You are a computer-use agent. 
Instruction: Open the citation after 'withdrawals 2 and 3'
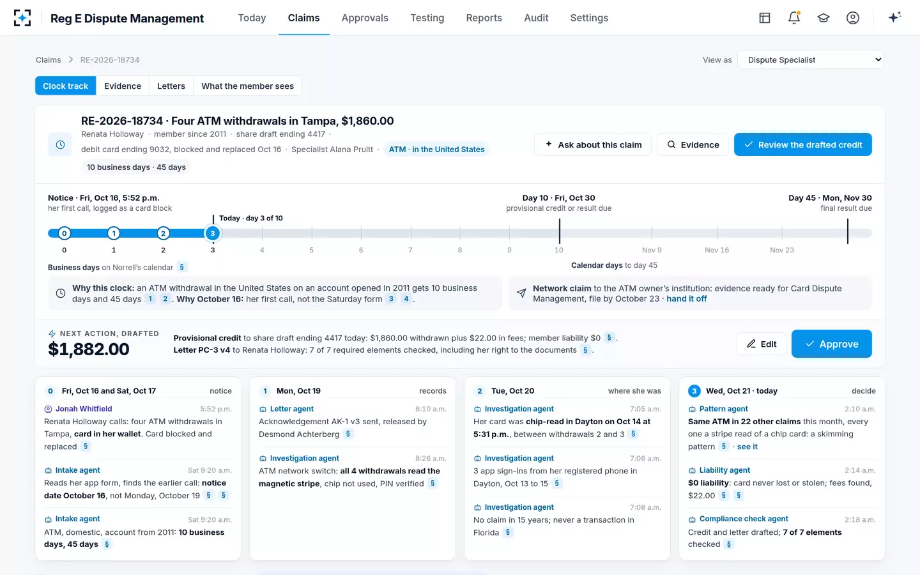pyautogui.click(x=633, y=434)
